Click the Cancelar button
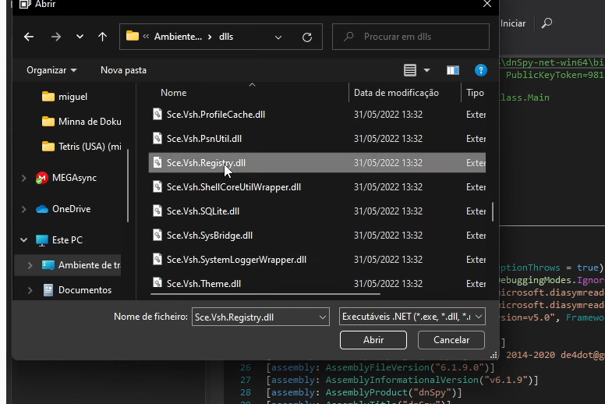 tap(451, 340)
